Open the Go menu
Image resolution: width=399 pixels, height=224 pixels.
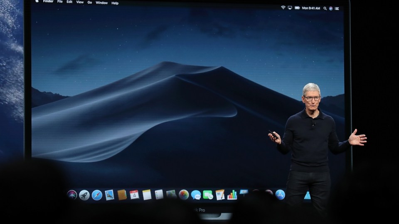90,2
